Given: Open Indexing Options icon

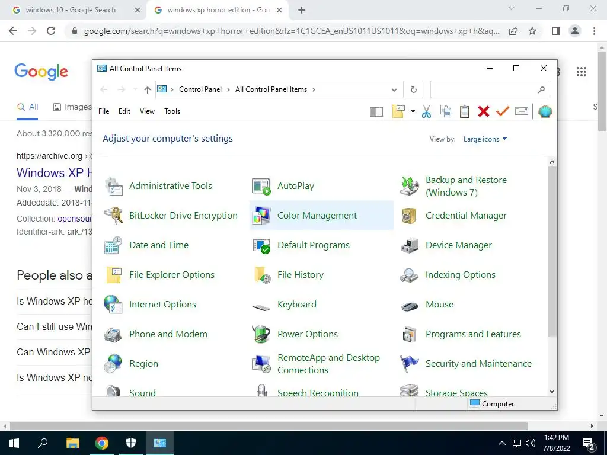Looking at the screenshot, I should tap(410, 275).
